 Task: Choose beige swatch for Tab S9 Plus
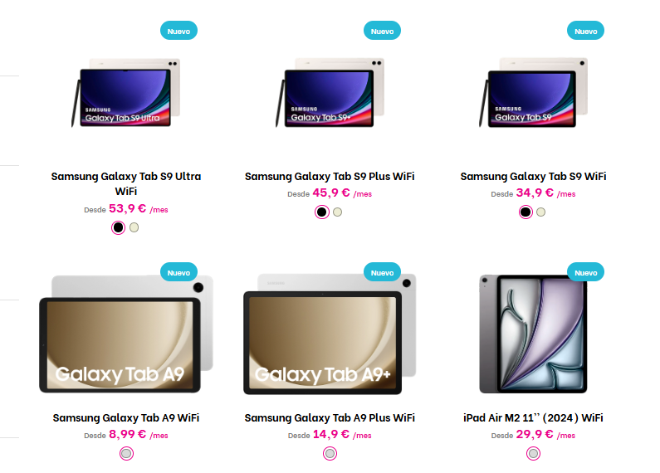click(x=338, y=212)
